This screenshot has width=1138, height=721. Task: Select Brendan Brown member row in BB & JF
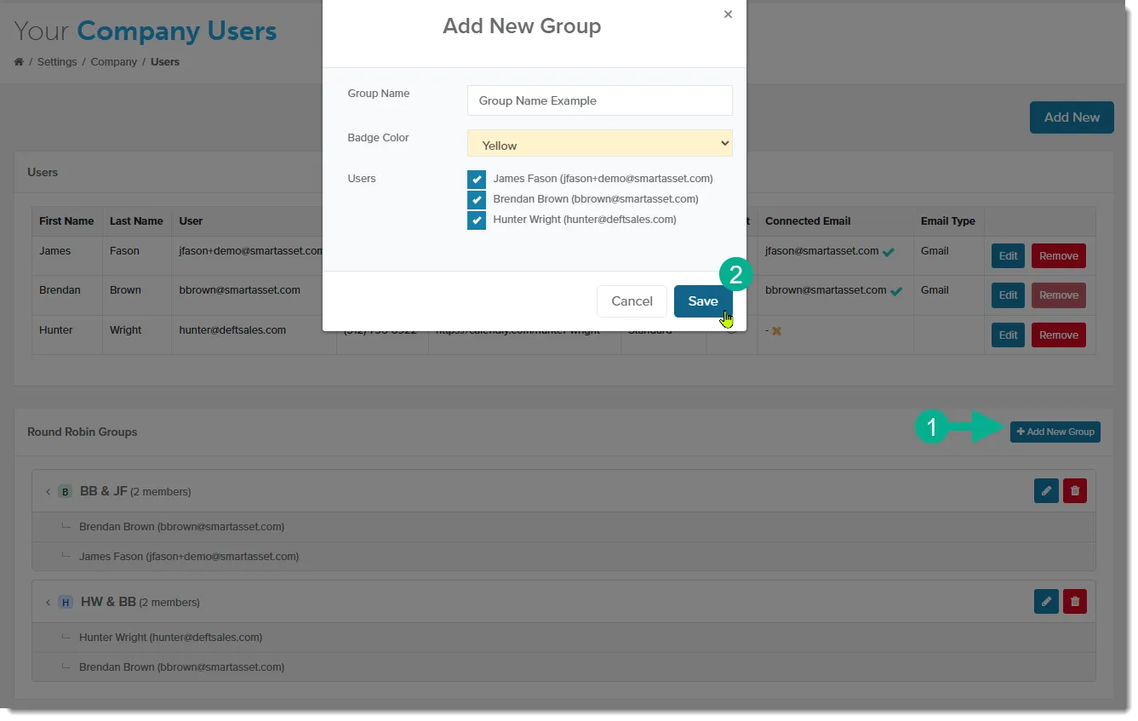(x=563, y=527)
